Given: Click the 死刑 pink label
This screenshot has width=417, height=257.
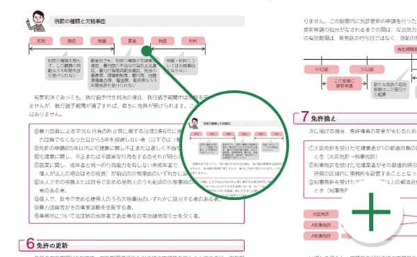Looking at the screenshot, I should (x=41, y=41).
